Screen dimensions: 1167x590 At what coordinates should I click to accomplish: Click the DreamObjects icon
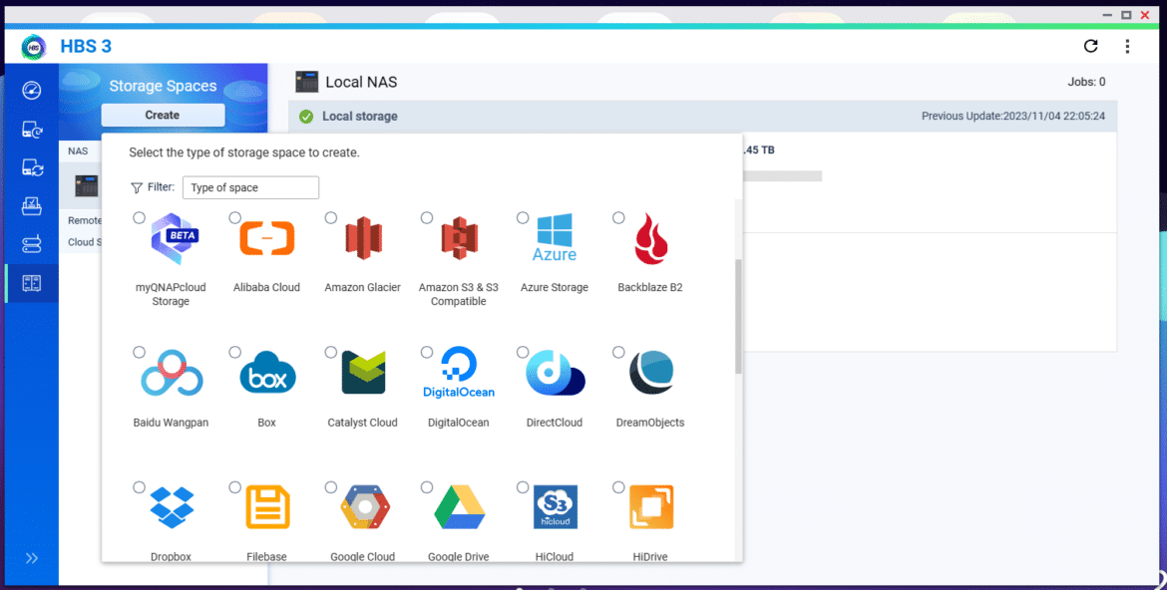(x=651, y=372)
